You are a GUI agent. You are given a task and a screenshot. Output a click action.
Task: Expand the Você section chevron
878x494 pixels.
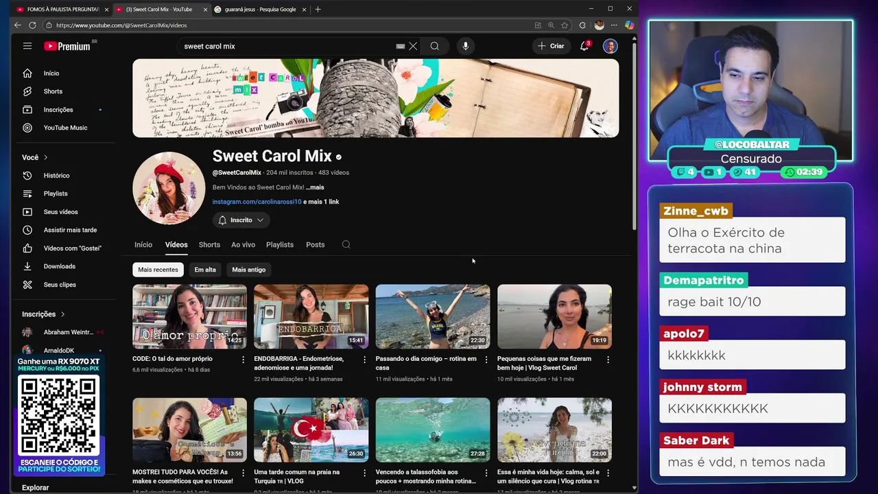[45, 157]
